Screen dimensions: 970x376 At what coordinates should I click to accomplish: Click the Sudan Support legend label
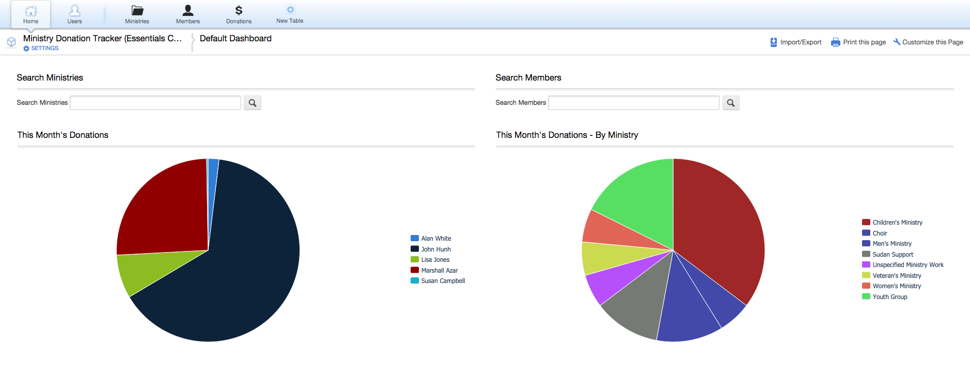point(893,255)
